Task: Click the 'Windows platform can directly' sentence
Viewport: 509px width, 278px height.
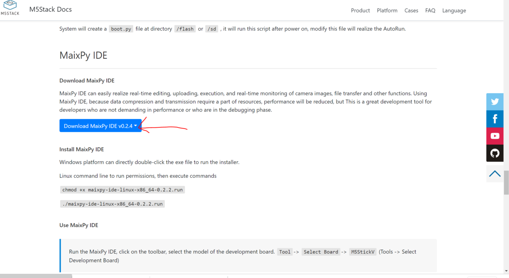Action: [x=149, y=162]
